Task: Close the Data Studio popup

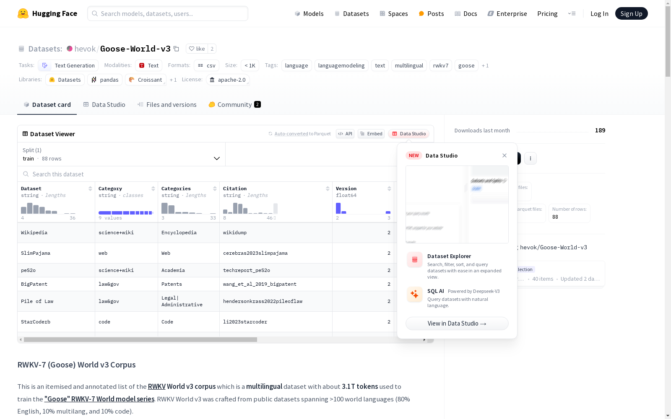Action: pyautogui.click(x=505, y=155)
